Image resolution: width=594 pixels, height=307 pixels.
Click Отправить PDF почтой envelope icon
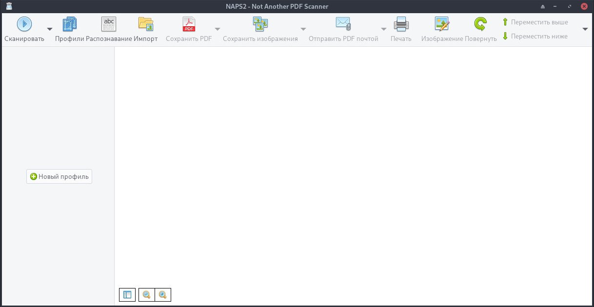(343, 24)
